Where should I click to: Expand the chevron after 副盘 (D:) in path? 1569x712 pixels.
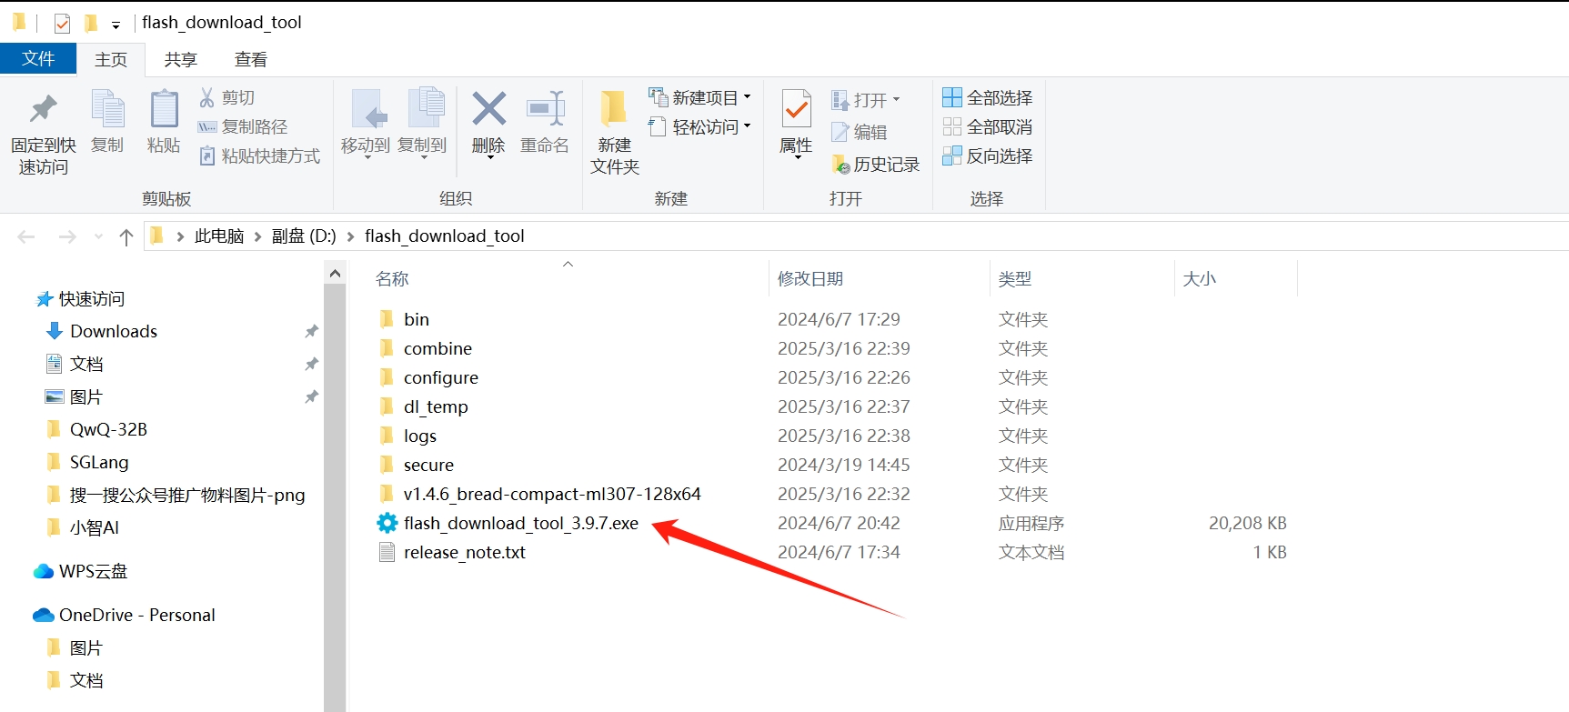coord(350,236)
